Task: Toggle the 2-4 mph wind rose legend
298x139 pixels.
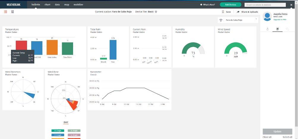Action: click(74, 131)
